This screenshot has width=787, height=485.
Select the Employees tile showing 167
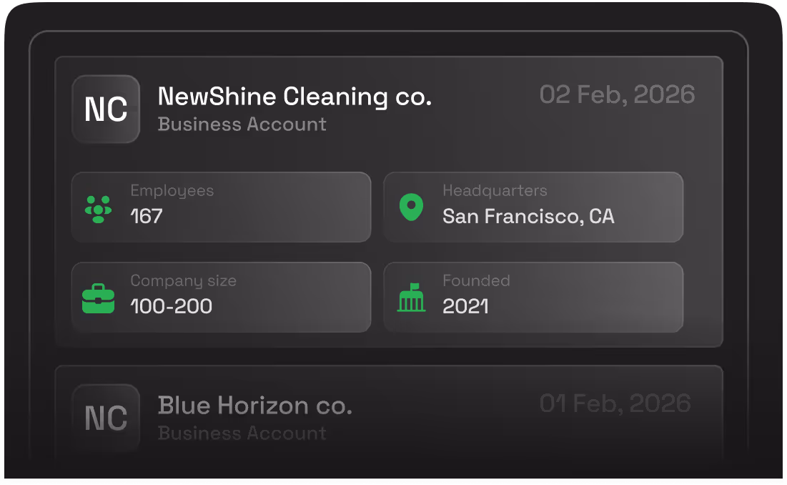[221, 207]
